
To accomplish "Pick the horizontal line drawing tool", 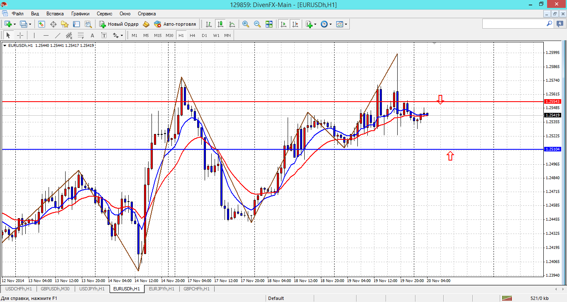I will pos(46,35).
